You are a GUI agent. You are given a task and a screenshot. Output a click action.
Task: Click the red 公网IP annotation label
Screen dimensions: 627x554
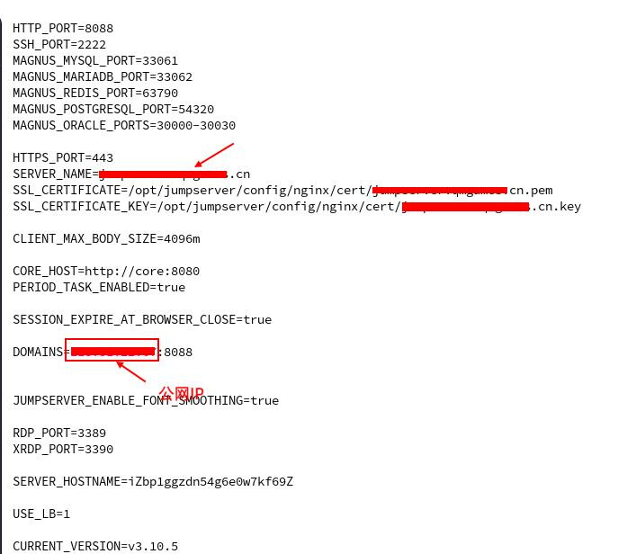coord(181,393)
